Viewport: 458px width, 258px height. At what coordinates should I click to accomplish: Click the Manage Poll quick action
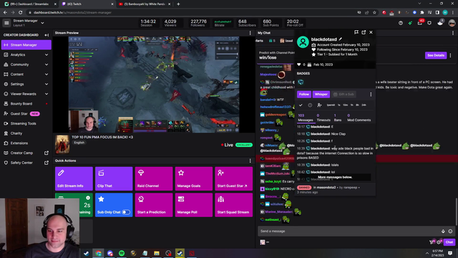click(194, 205)
